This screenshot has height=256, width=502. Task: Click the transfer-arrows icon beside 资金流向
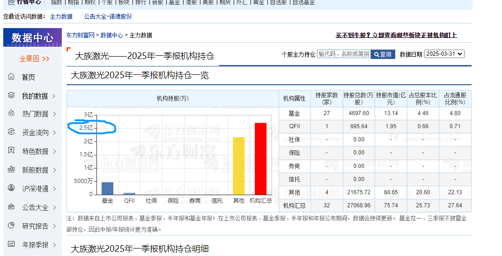[x=11, y=132]
